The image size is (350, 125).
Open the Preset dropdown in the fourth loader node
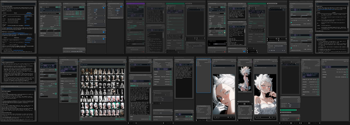click(x=216, y=6)
